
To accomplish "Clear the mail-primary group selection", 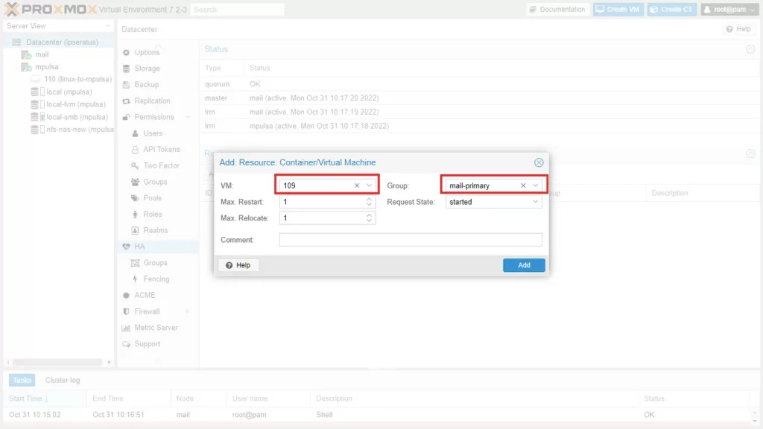I will [523, 185].
